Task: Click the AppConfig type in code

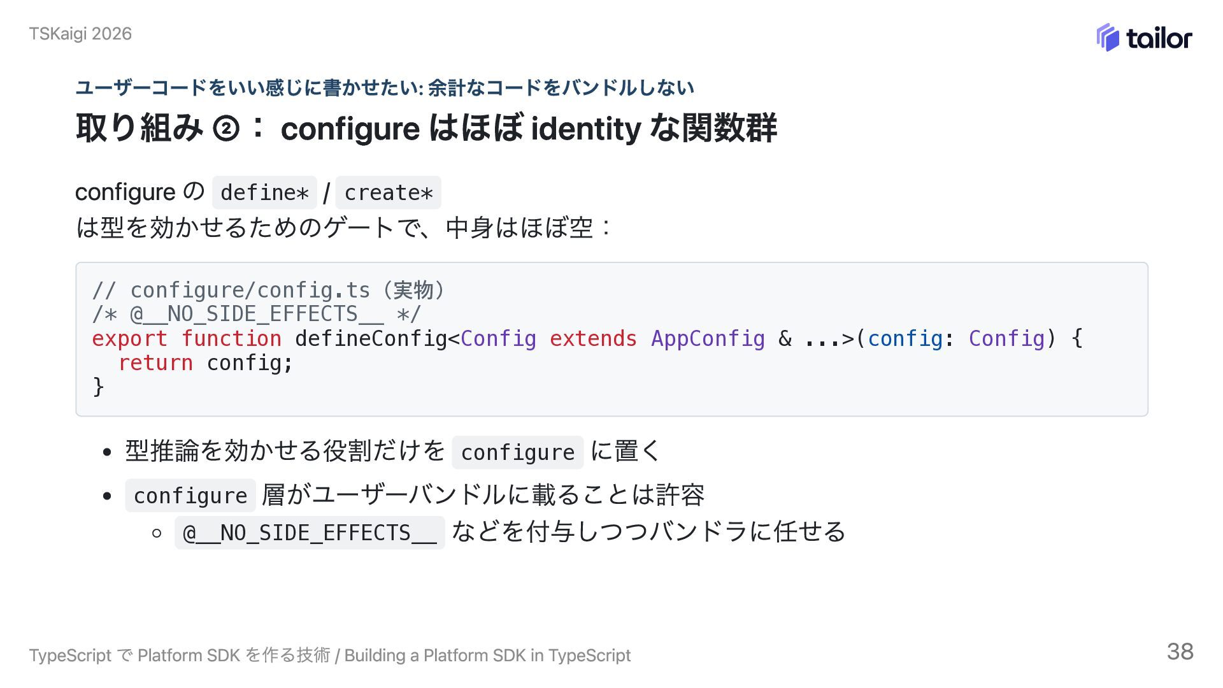Action: (708, 338)
